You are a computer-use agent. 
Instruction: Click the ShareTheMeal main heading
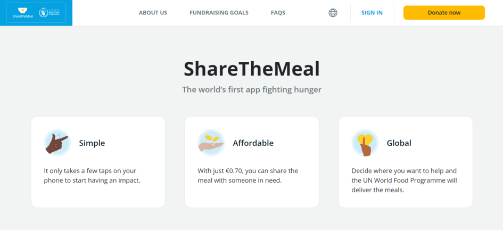click(251, 69)
